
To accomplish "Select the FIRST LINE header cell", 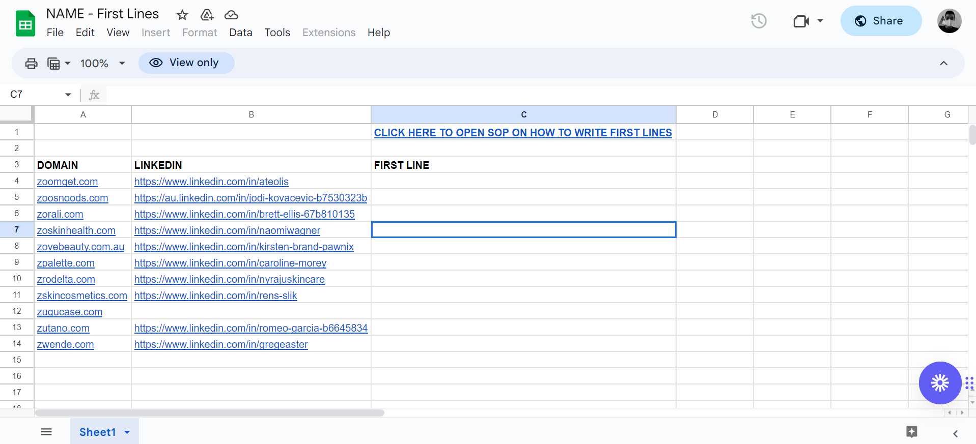I will (x=523, y=165).
